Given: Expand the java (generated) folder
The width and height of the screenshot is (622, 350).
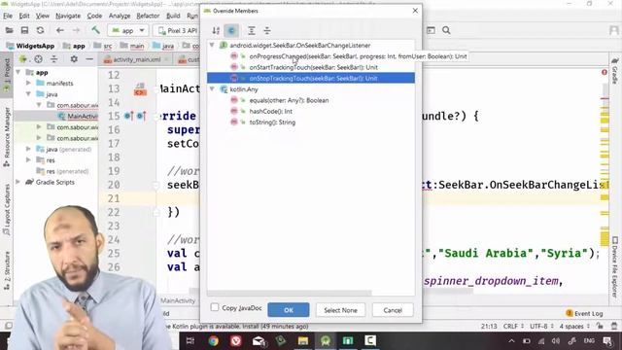Looking at the screenshot, I should 28,149.
